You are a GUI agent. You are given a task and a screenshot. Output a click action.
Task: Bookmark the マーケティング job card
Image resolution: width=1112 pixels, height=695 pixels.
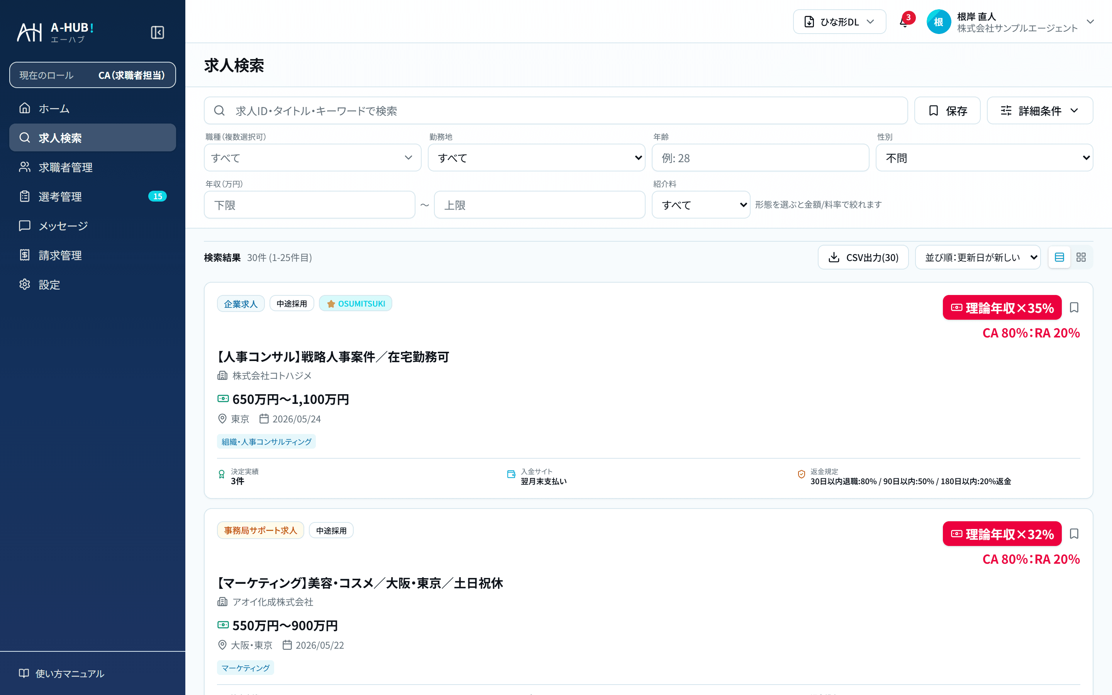[x=1074, y=534]
